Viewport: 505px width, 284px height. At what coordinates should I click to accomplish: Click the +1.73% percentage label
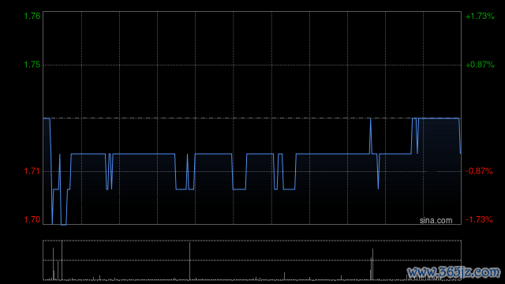pos(480,16)
